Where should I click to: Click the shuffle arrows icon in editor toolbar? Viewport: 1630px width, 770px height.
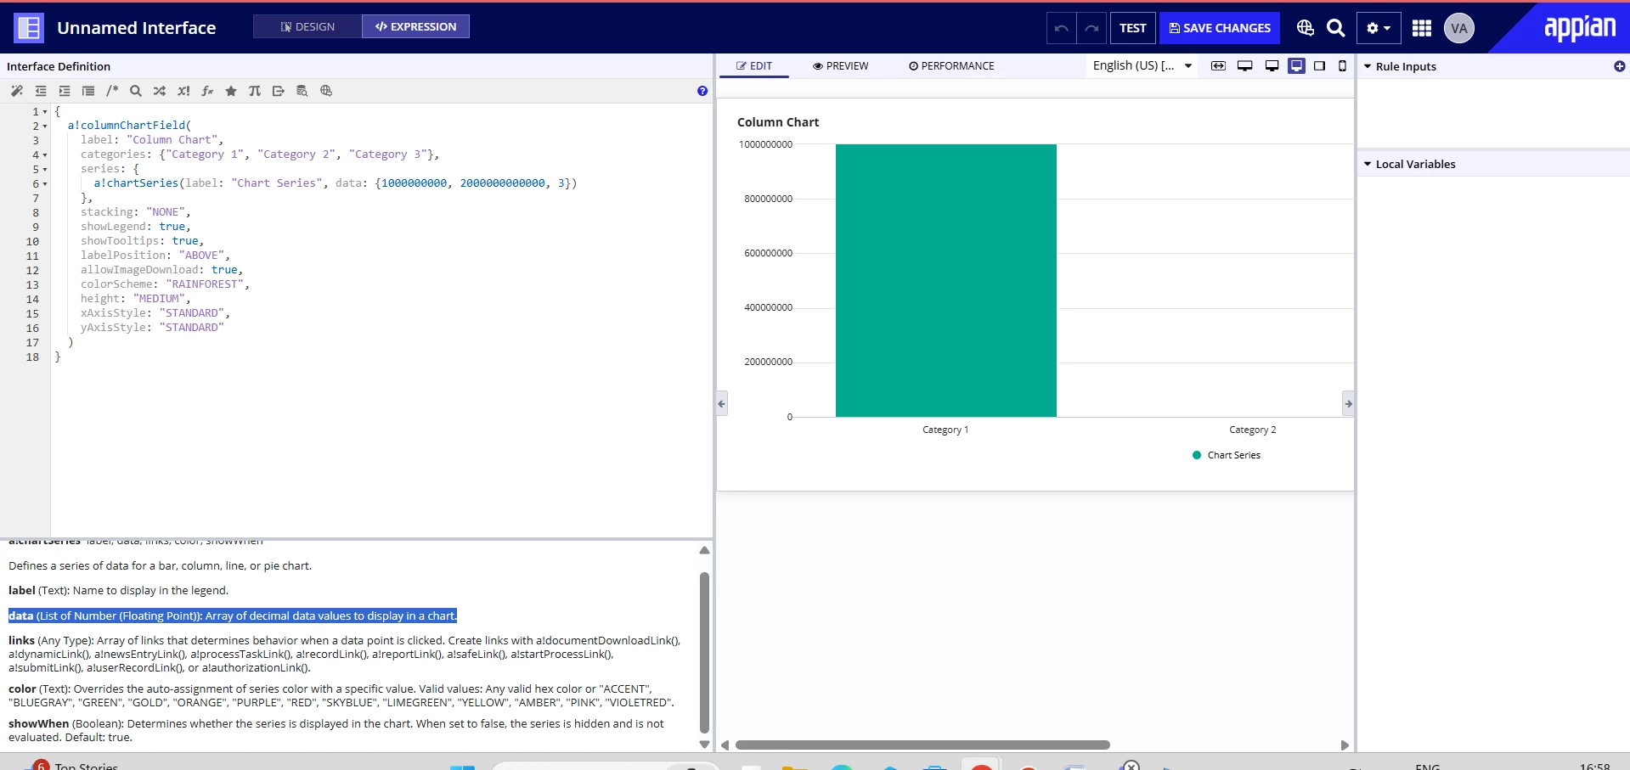pyautogui.click(x=160, y=91)
